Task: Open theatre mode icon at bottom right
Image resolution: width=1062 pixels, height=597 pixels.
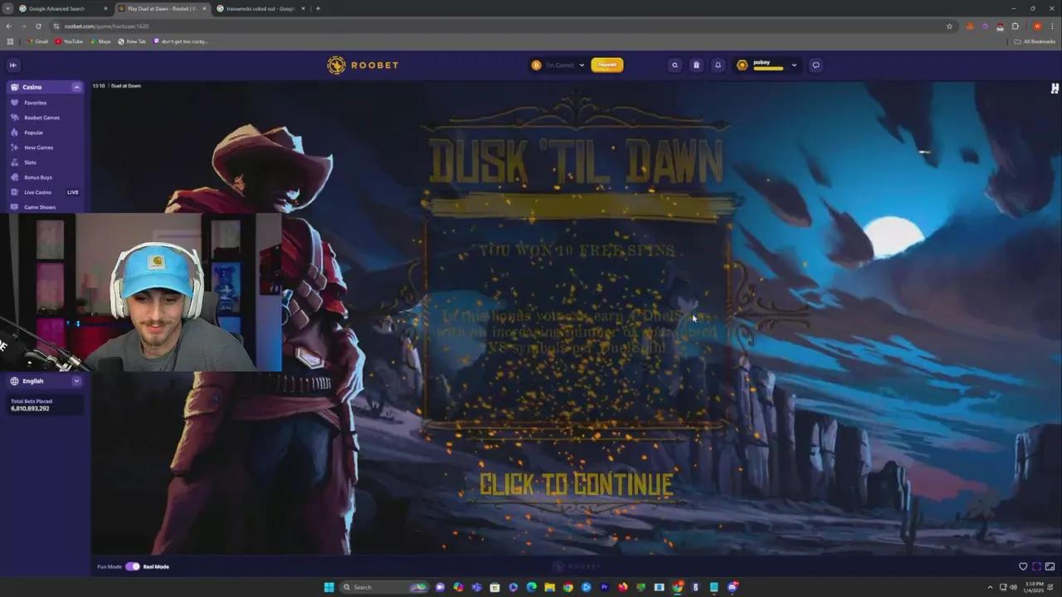Action: [x=1050, y=566]
